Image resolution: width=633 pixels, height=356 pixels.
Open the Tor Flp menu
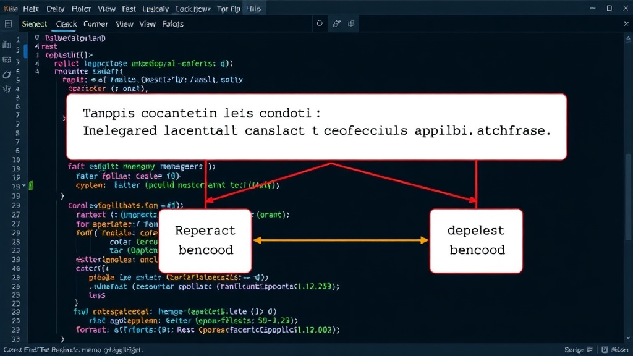[x=228, y=9]
